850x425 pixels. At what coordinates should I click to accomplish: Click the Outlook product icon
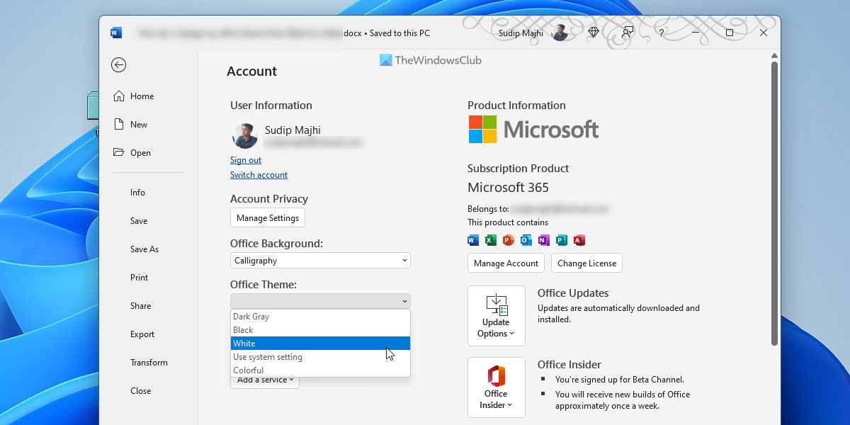pyautogui.click(x=526, y=240)
